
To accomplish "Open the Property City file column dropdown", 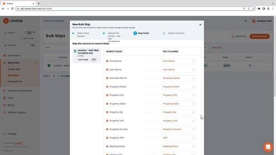I will (x=178, y=95).
